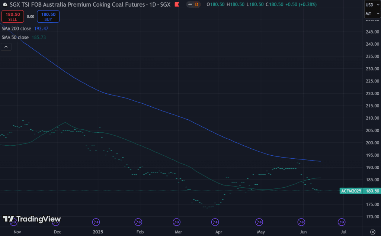Click the event marker above the Feb label

138,222
